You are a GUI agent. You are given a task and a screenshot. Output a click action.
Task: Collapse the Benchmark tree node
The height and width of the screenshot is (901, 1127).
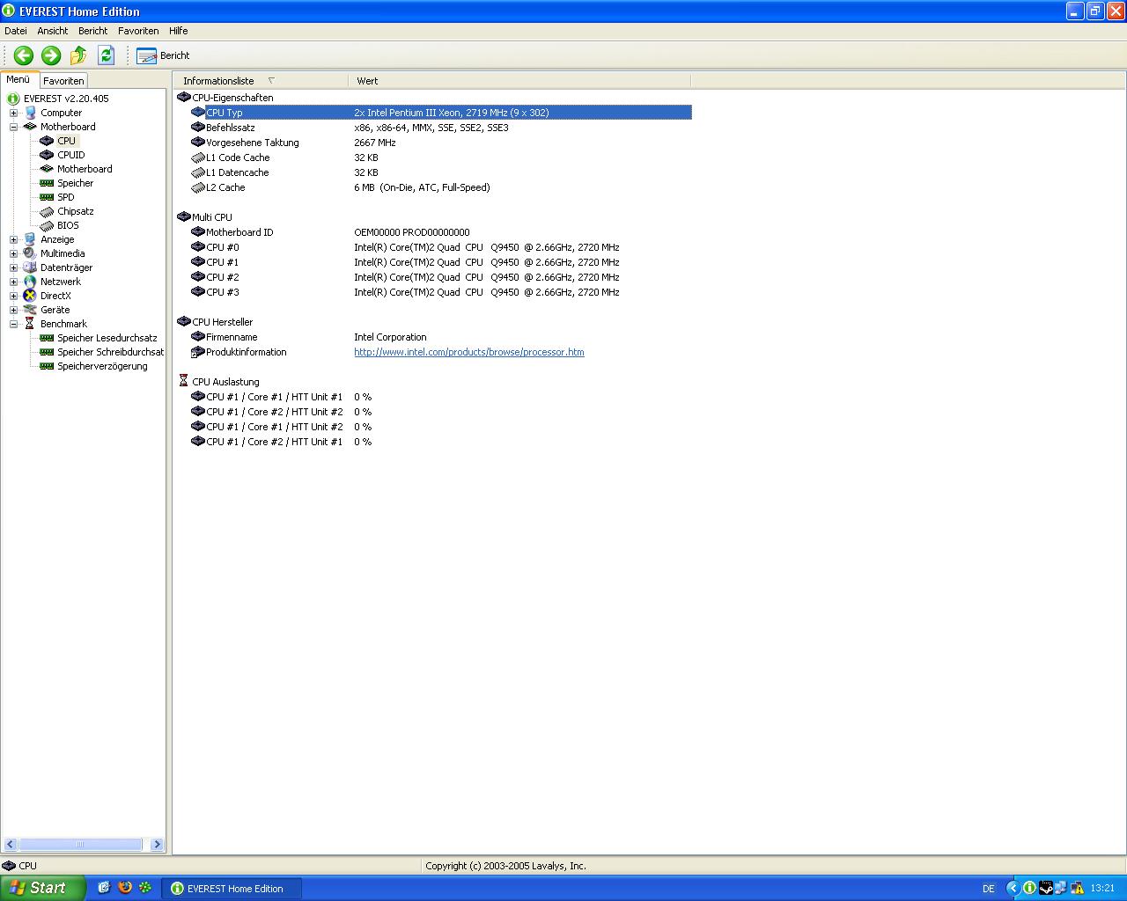13,324
